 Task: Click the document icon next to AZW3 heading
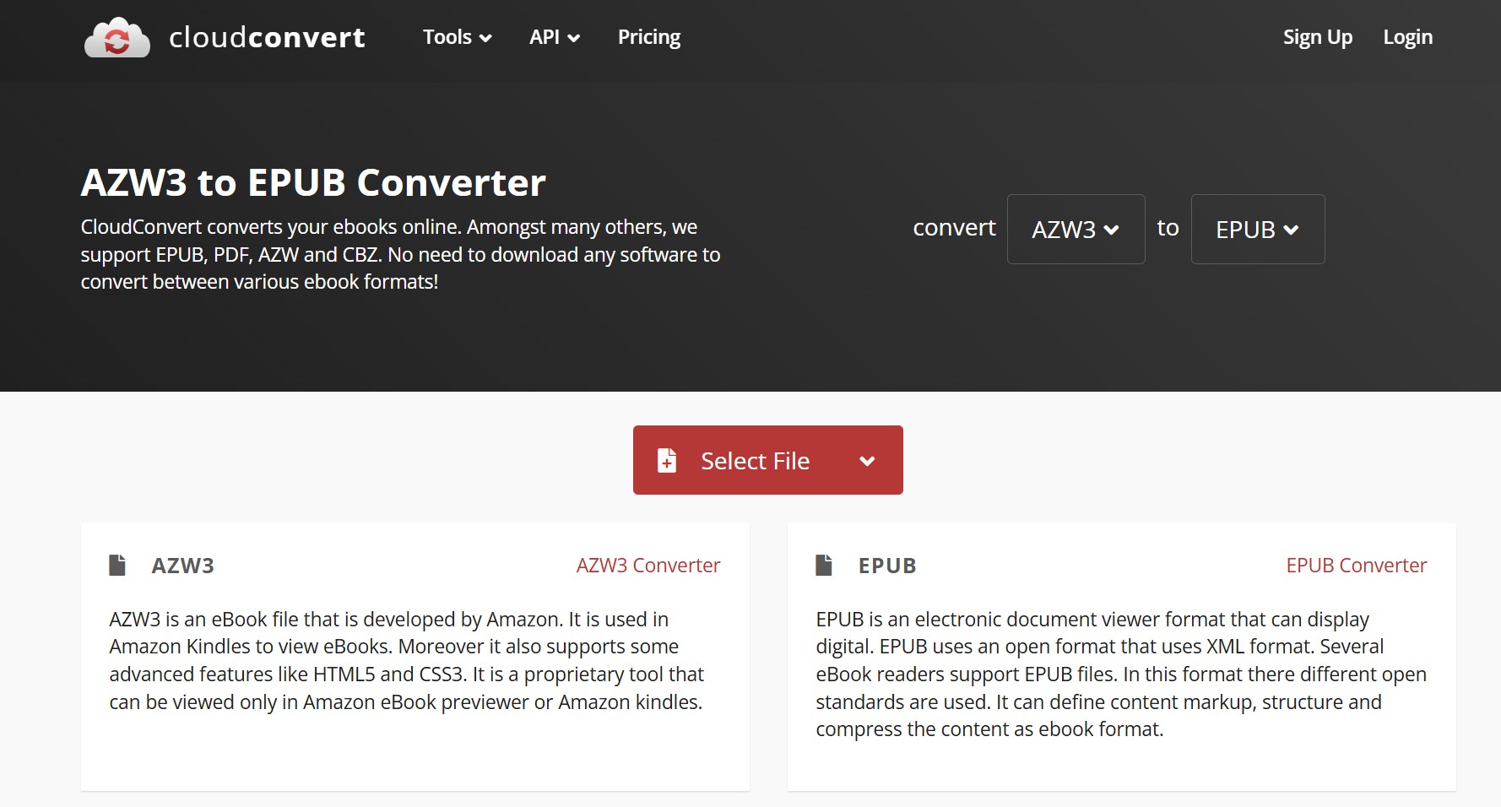[118, 565]
